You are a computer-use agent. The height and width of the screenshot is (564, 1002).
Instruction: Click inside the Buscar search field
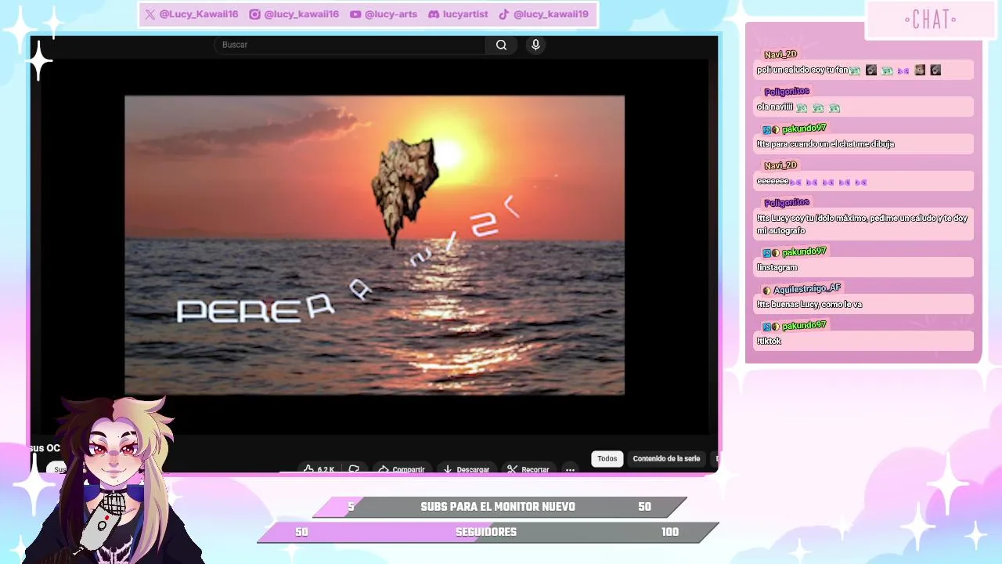tap(350, 45)
